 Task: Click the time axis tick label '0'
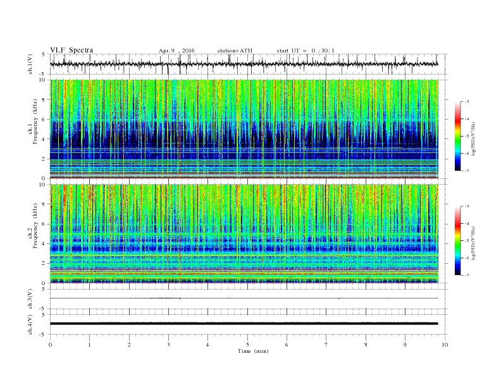(x=50, y=345)
